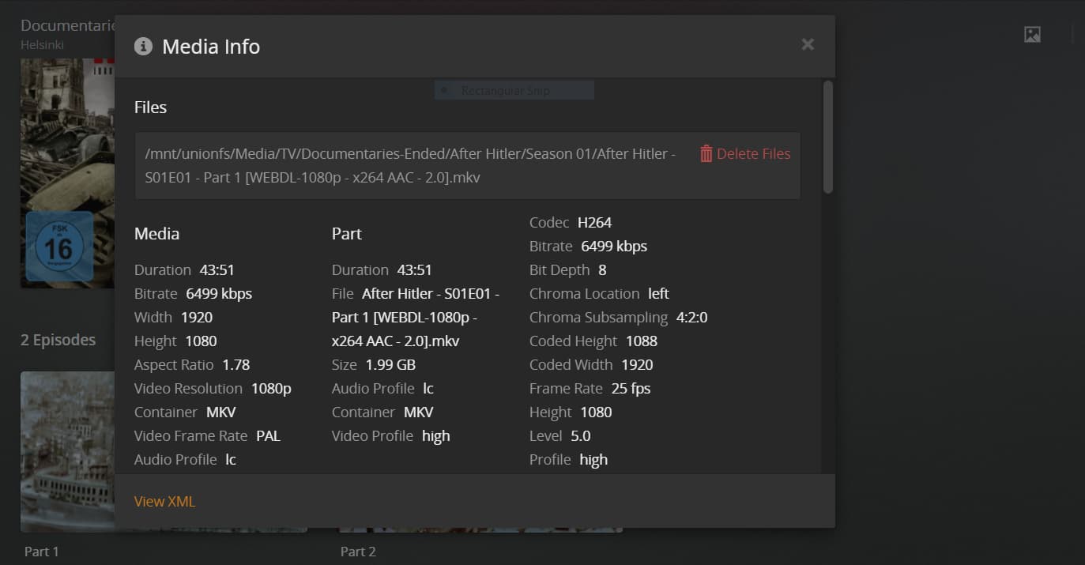The width and height of the screenshot is (1085, 565).
Task: Click the Part 1 episode title
Action: pyautogui.click(x=42, y=552)
